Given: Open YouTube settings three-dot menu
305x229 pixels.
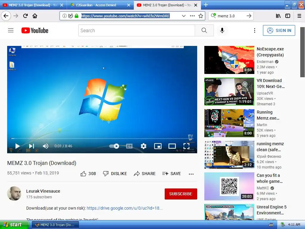Looking at the screenshot, I should 254,30.
